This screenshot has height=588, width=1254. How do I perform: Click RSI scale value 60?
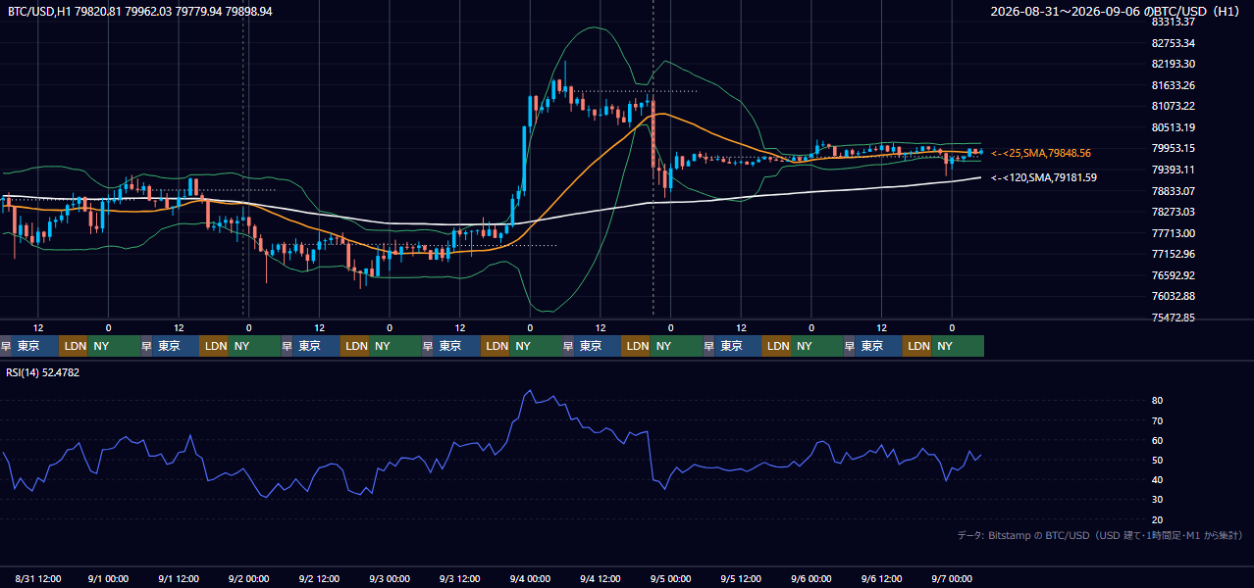point(1158,440)
